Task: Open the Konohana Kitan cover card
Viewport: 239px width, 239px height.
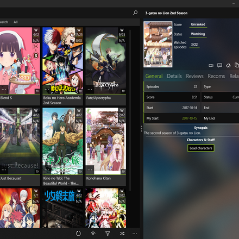Action: coord(106,141)
